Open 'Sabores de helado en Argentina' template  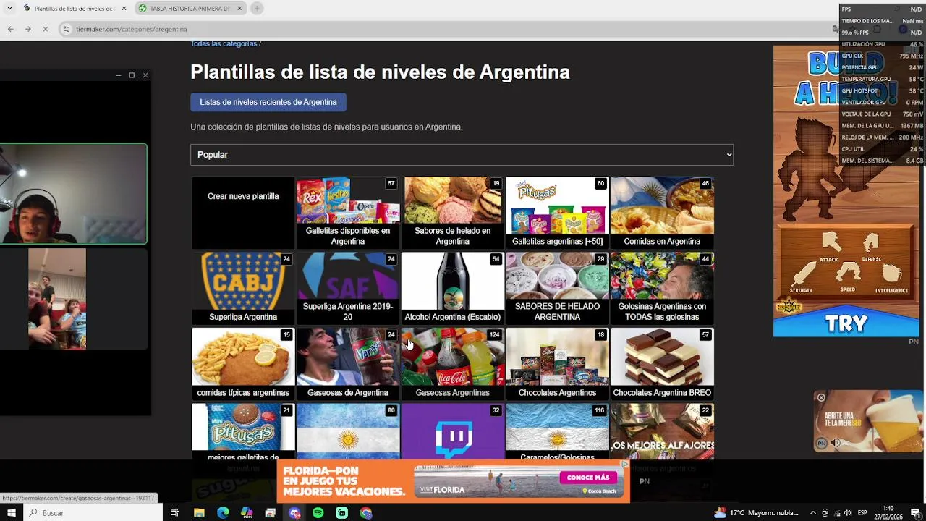click(x=453, y=213)
